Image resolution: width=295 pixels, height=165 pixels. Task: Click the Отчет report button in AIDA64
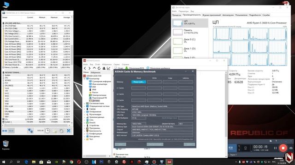(x=119, y=68)
